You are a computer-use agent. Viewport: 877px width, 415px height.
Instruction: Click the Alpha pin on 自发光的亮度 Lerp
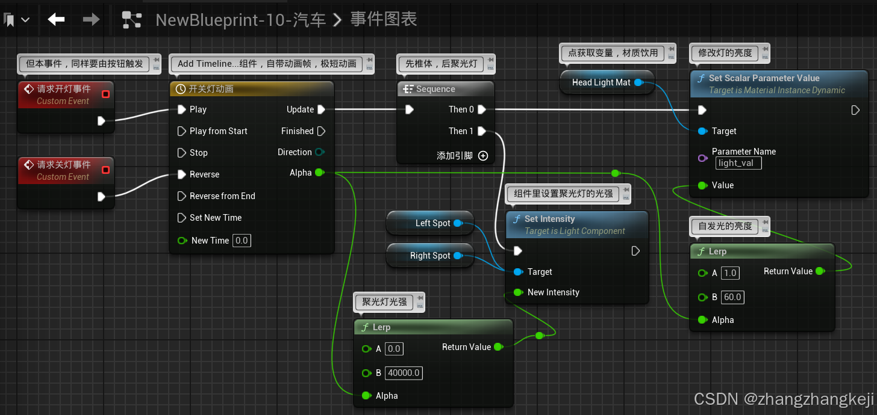pos(702,320)
